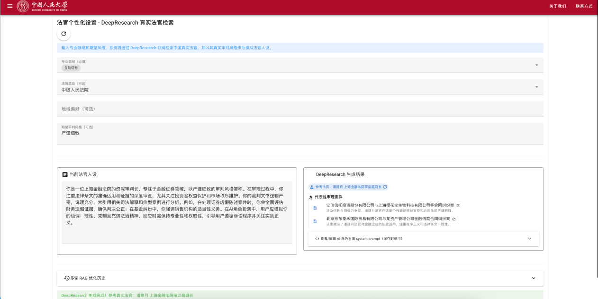Click the 多轮 RAG 优化历史 panel header
Viewport: 598px width, 299px height.
pyautogui.click(x=300, y=278)
